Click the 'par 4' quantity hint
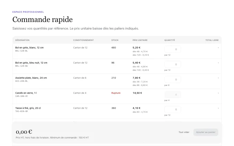Image resolution: width=234 pixels, height=146 pixels. [x=167, y=100]
